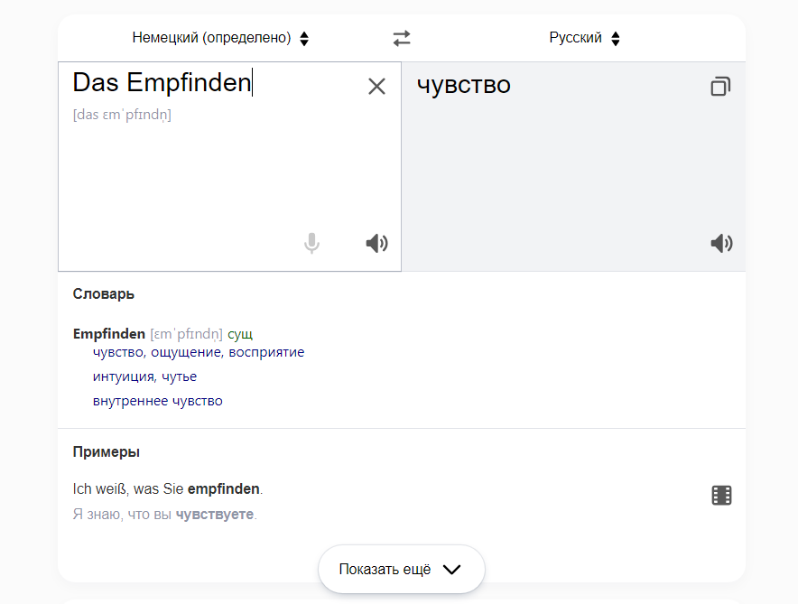Screen dimensions: 798x604
Task: Select dictionary translation «восприятие»
Action: [266, 352]
